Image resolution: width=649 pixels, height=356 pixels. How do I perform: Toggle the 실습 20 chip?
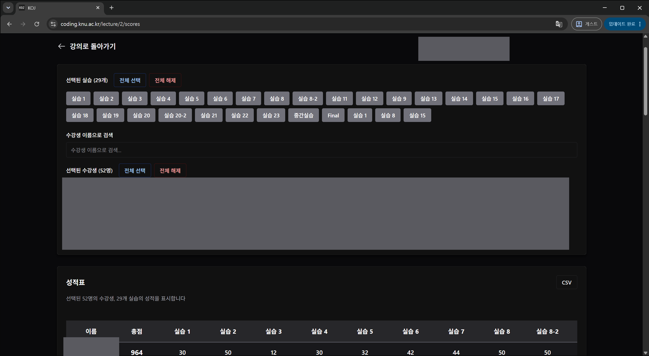[141, 115]
